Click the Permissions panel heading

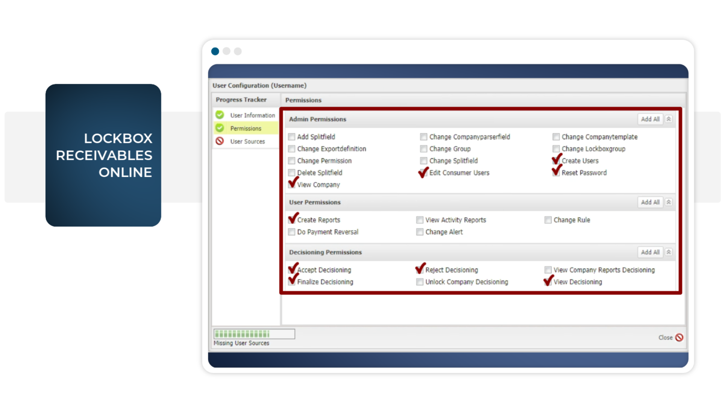pyautogui.click(x=303, y=100)
